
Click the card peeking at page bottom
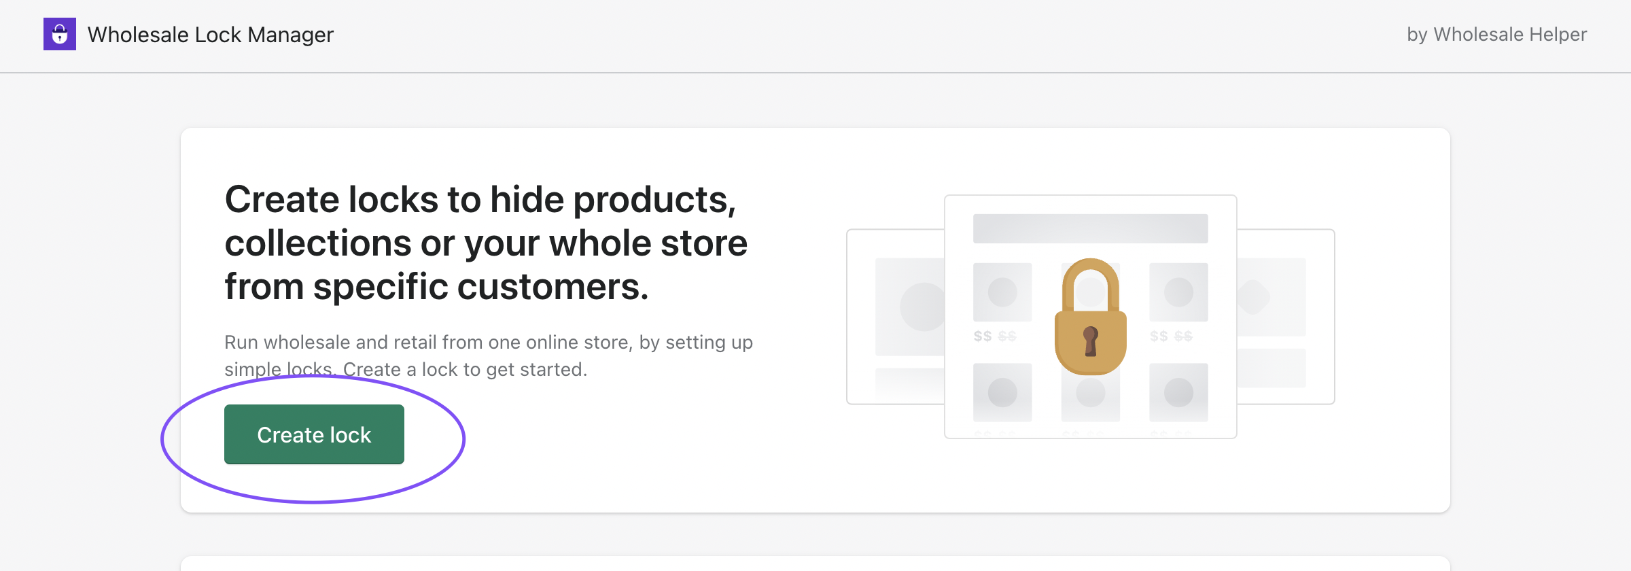tap(815, 564)
